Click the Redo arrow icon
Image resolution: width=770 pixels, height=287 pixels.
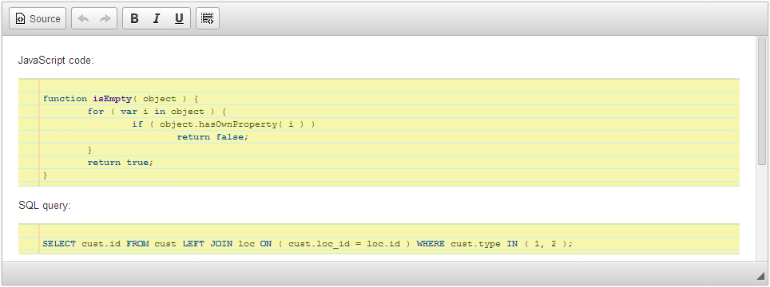(105, 18)
